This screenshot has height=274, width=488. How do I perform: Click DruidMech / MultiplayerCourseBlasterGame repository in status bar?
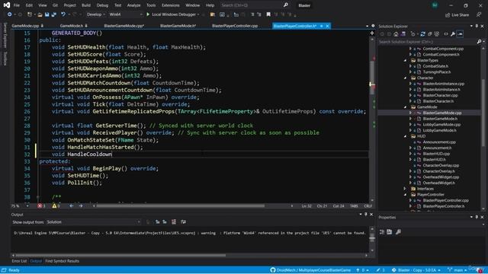point(310,270)
